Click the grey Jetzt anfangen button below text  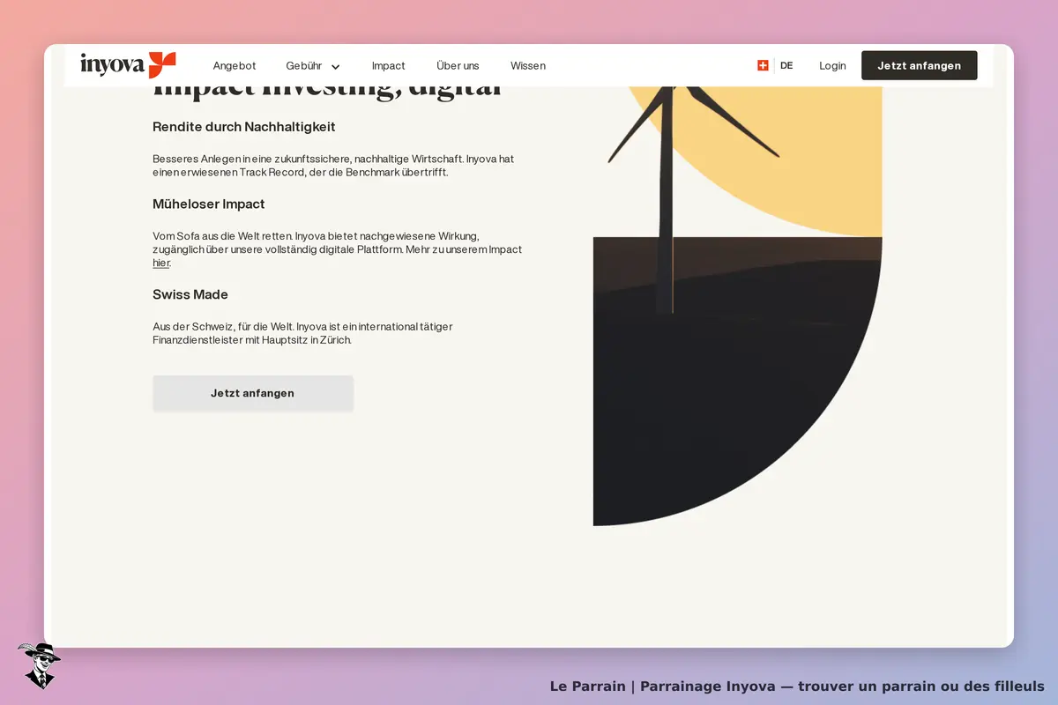click(253, 393)
